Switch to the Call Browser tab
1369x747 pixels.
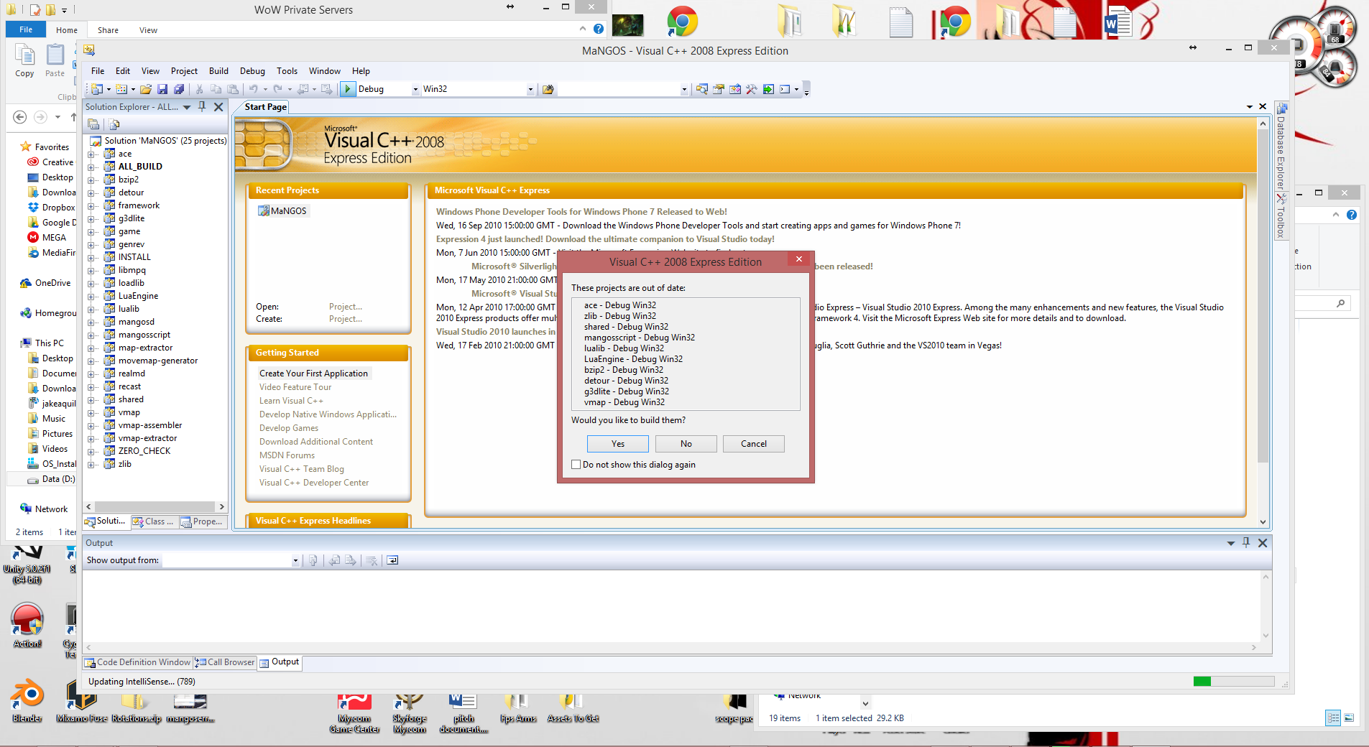225,662
